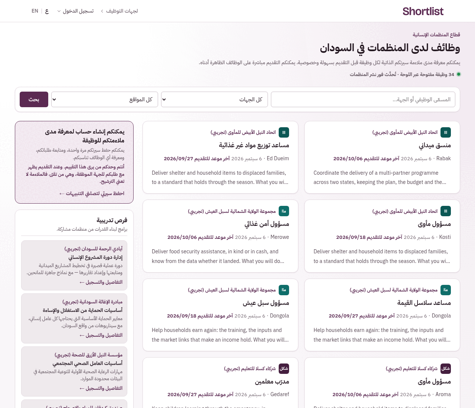Viewport: 475px width, 408px height.
Task: Click the badge on the مساعد سلاسل القيمة card
Action: point(446,290)
